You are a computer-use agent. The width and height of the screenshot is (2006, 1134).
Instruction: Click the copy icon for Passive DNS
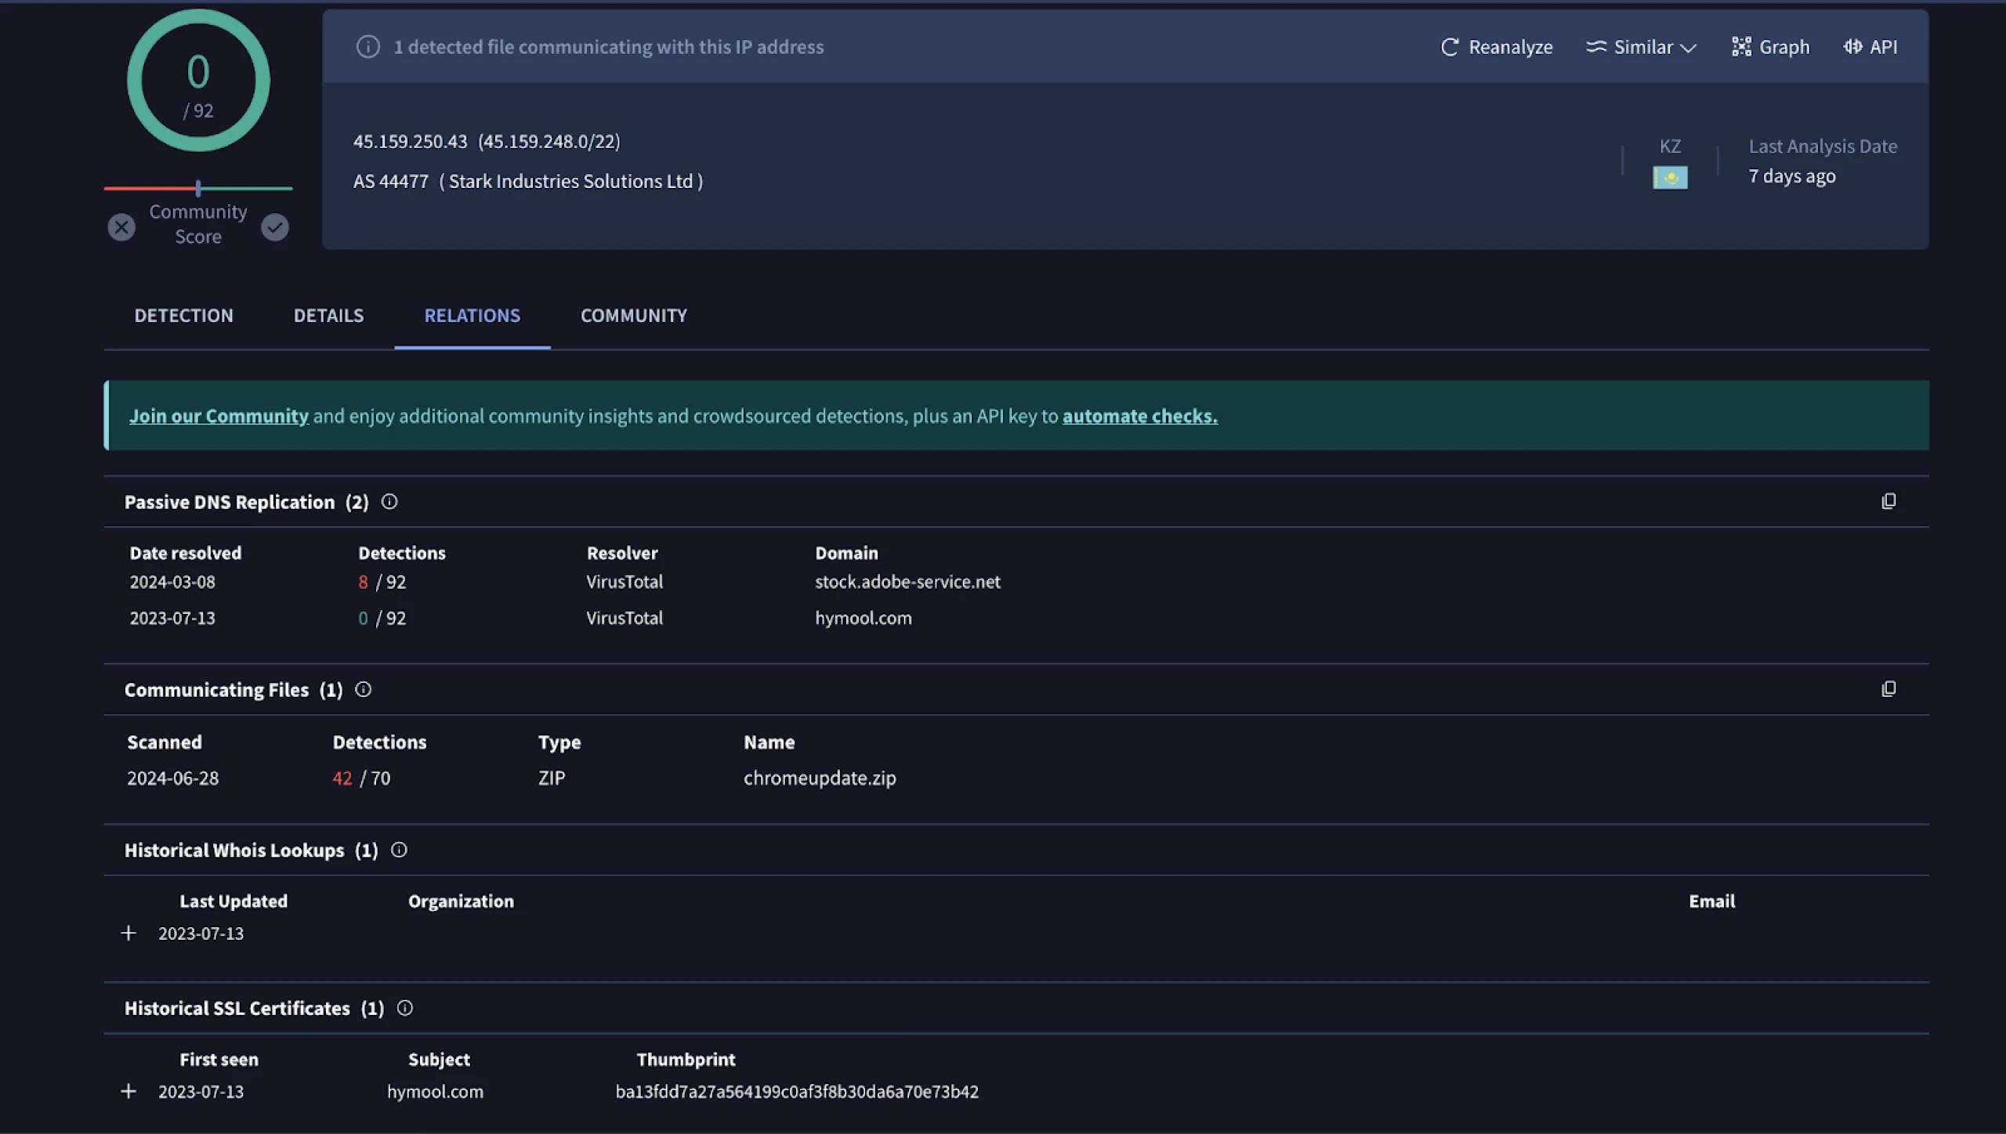[1888, 501]
